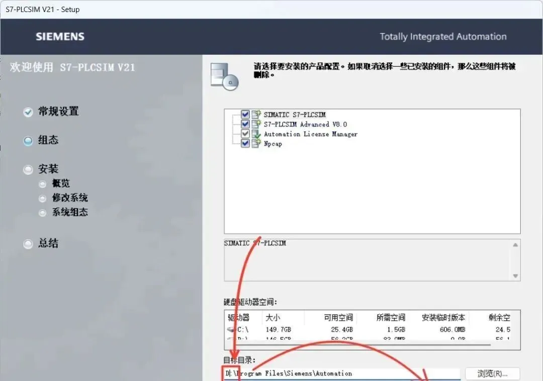
Task: Click the checked bullet beside 常规设置
Action: (28, 112)
